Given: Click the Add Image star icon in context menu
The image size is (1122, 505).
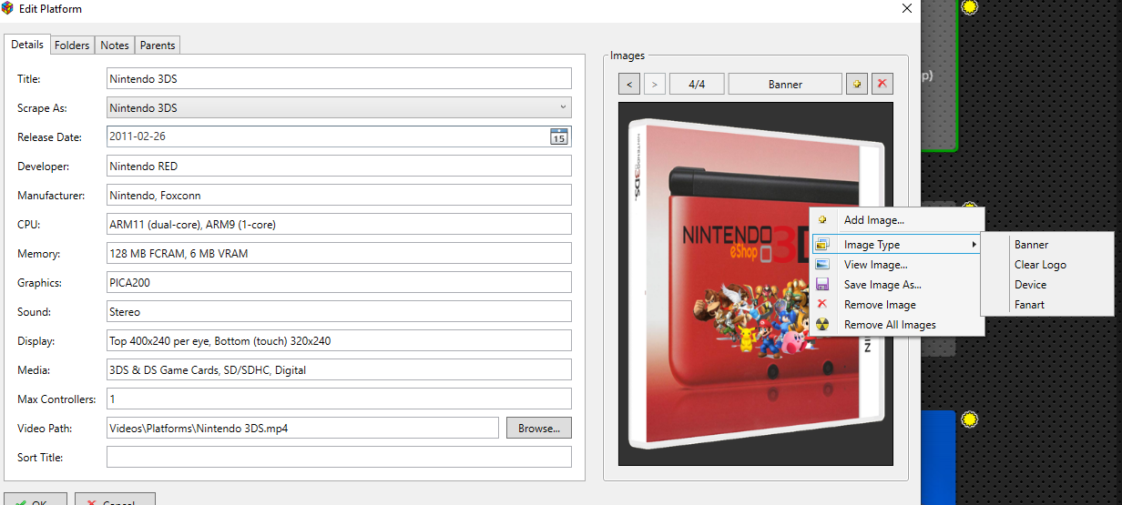Looking at the screenshot, I should pyautogui.click(x=822, y=220).
